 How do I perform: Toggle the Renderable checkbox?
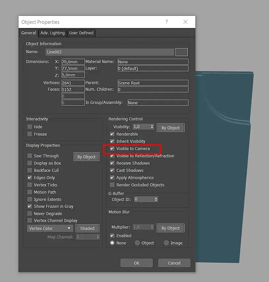tap(112, 134)
